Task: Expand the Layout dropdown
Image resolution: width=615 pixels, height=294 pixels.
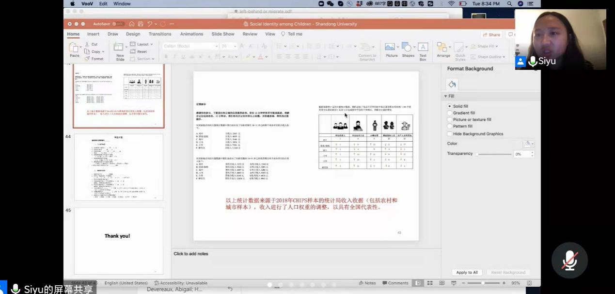Action: [142, 44]
